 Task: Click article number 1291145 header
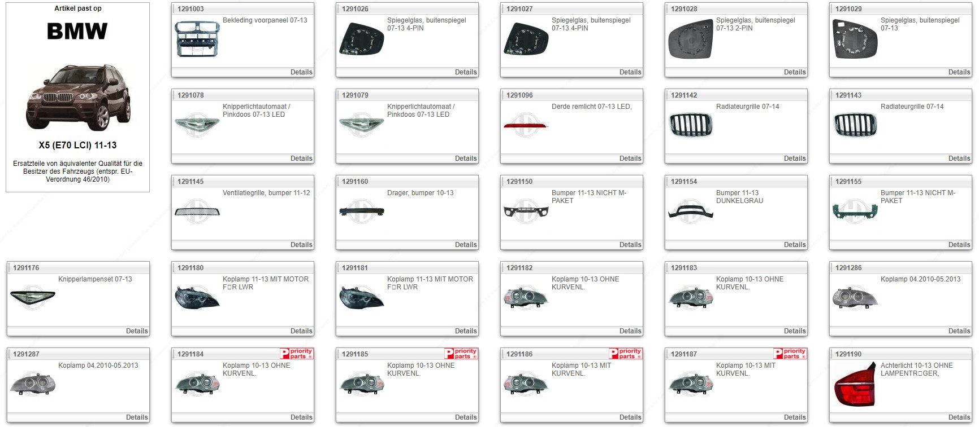[190, 182]
